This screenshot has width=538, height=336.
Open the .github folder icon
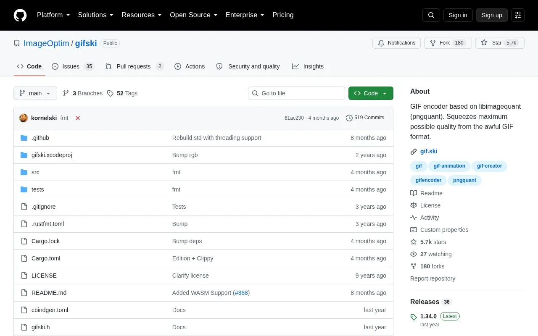pyautogui.click(x=24, y=138)
